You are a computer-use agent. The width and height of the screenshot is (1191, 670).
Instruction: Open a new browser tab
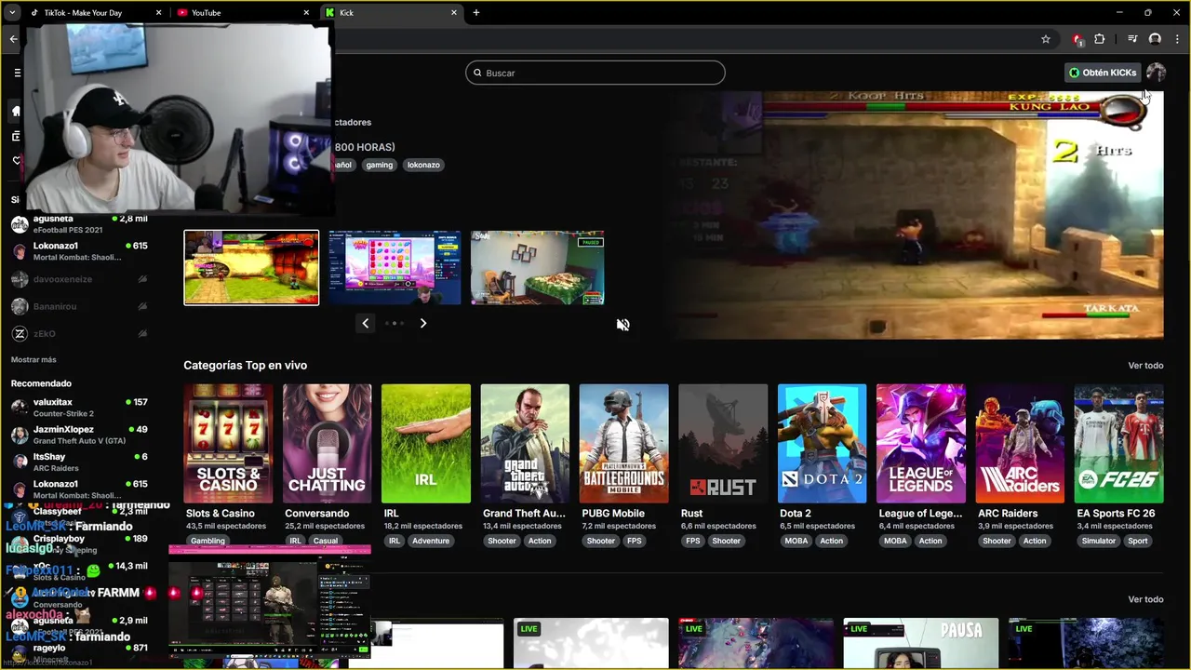476,13
